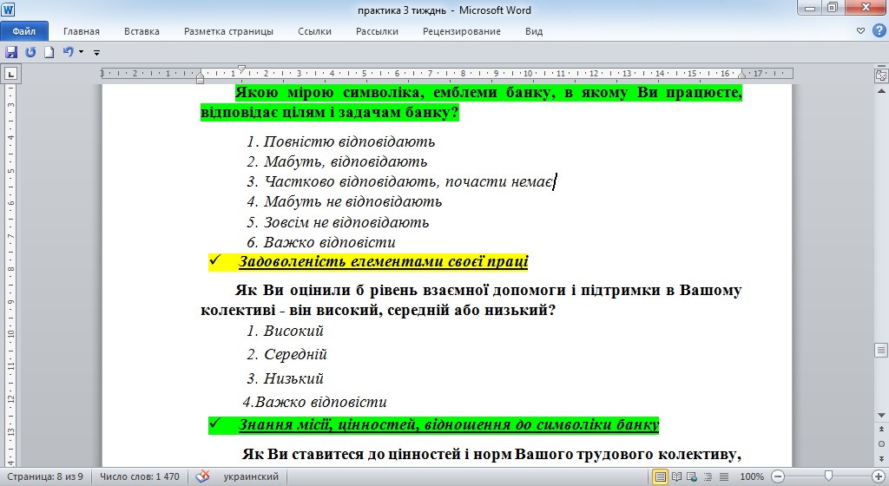The image size is (889, 486).
Task: Click the Save icon in quick access toolbar
Action: click(x=11, y=52)
